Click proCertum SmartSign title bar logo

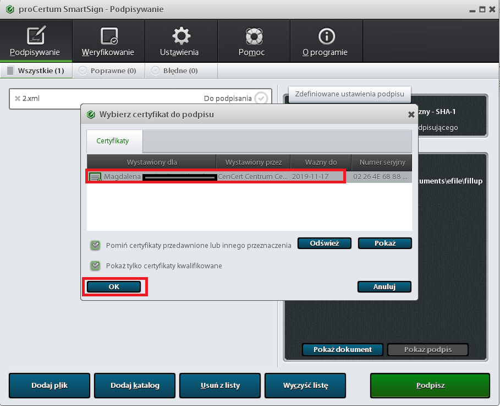(x=10, y=9)
